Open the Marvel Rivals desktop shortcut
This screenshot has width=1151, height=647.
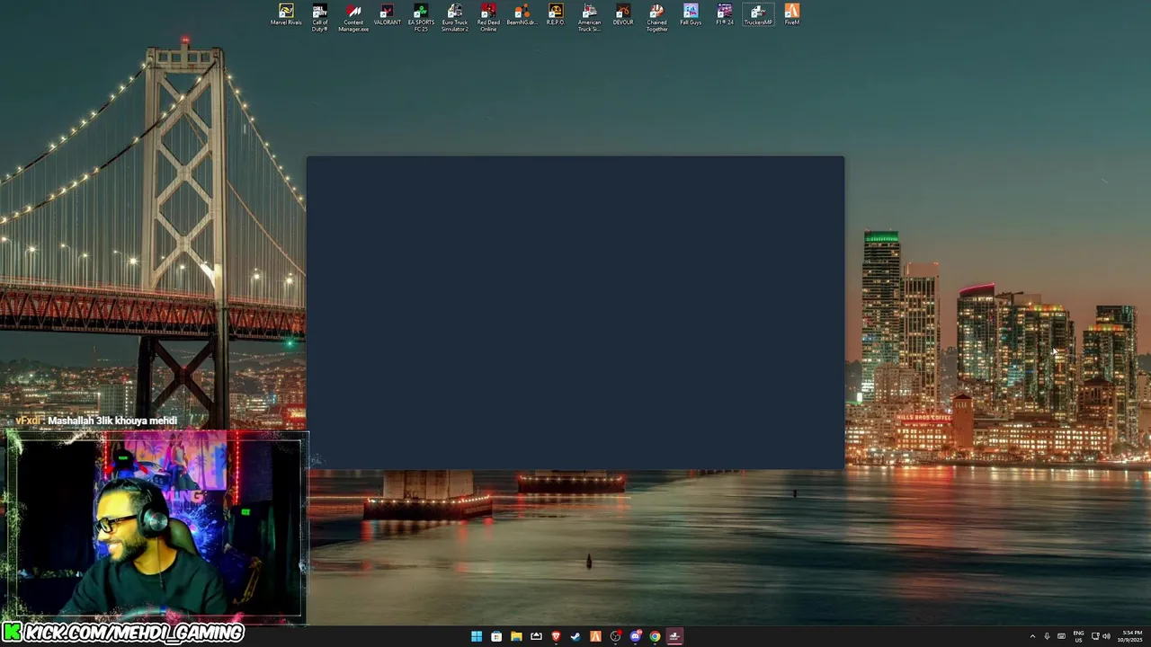coord(286,15)
